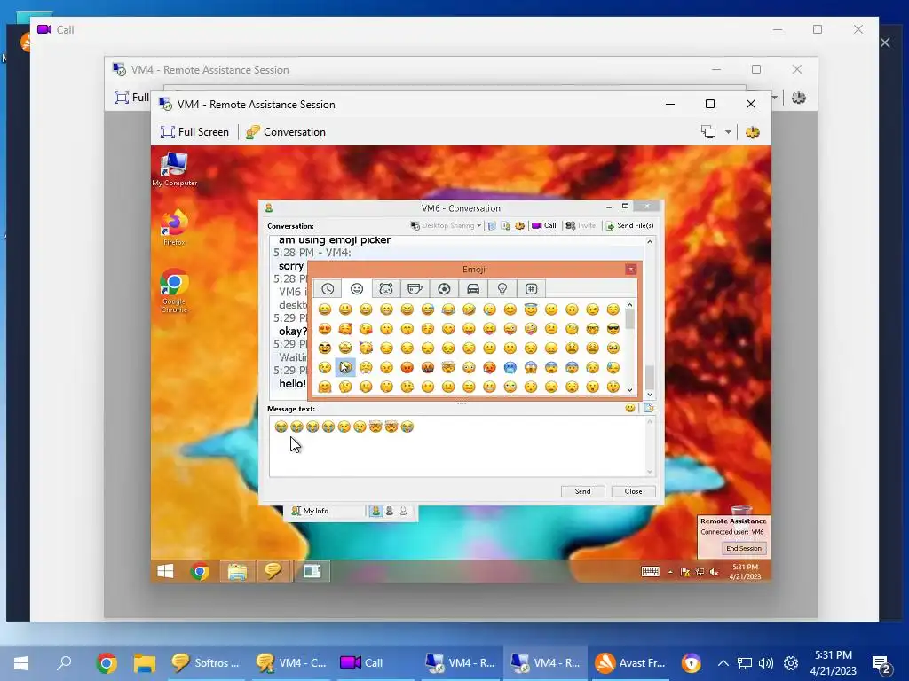Pick the hugging face emoji in bottom row
909x681 pixels.
click(x=325, y=387)
